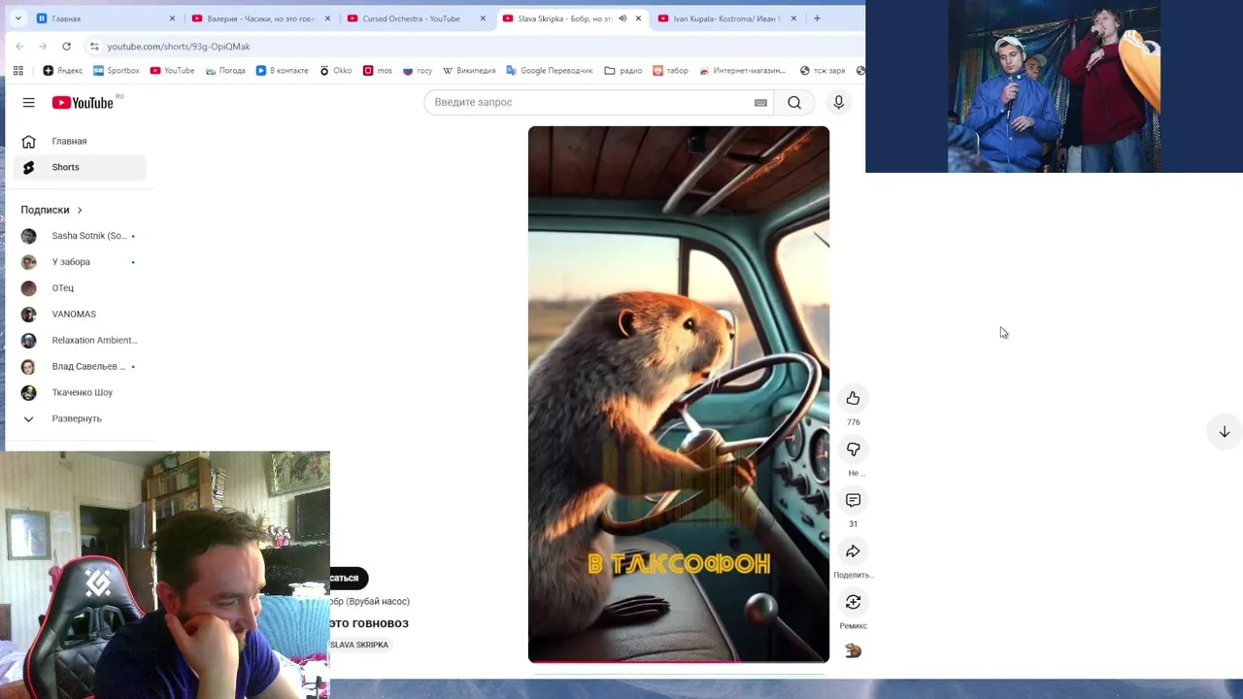Screen dimensions: 1243x699
Task: Expand the Подписки section chevron
Action: (80, 210)
